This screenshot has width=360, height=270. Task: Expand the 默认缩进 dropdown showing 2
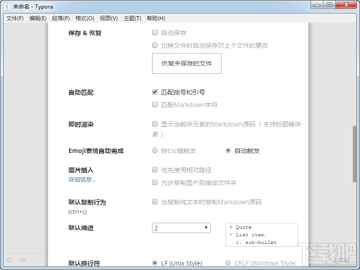[181, 228]
